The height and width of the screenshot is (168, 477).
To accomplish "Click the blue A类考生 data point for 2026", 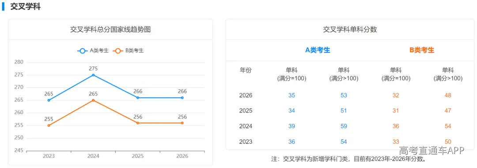I will point(182,98).
